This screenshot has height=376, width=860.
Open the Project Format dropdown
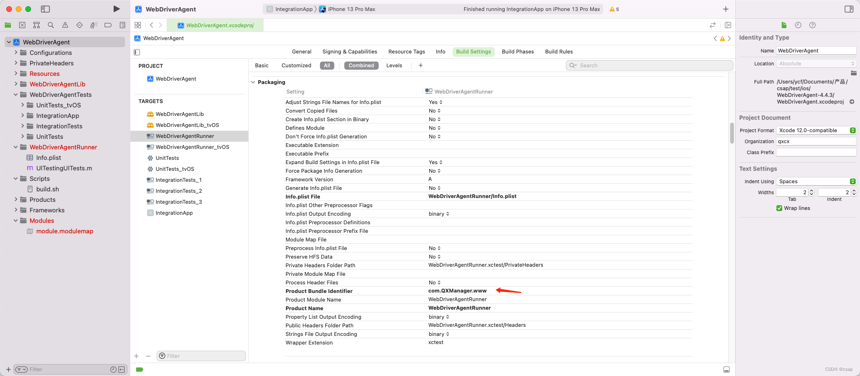[816, 130]
